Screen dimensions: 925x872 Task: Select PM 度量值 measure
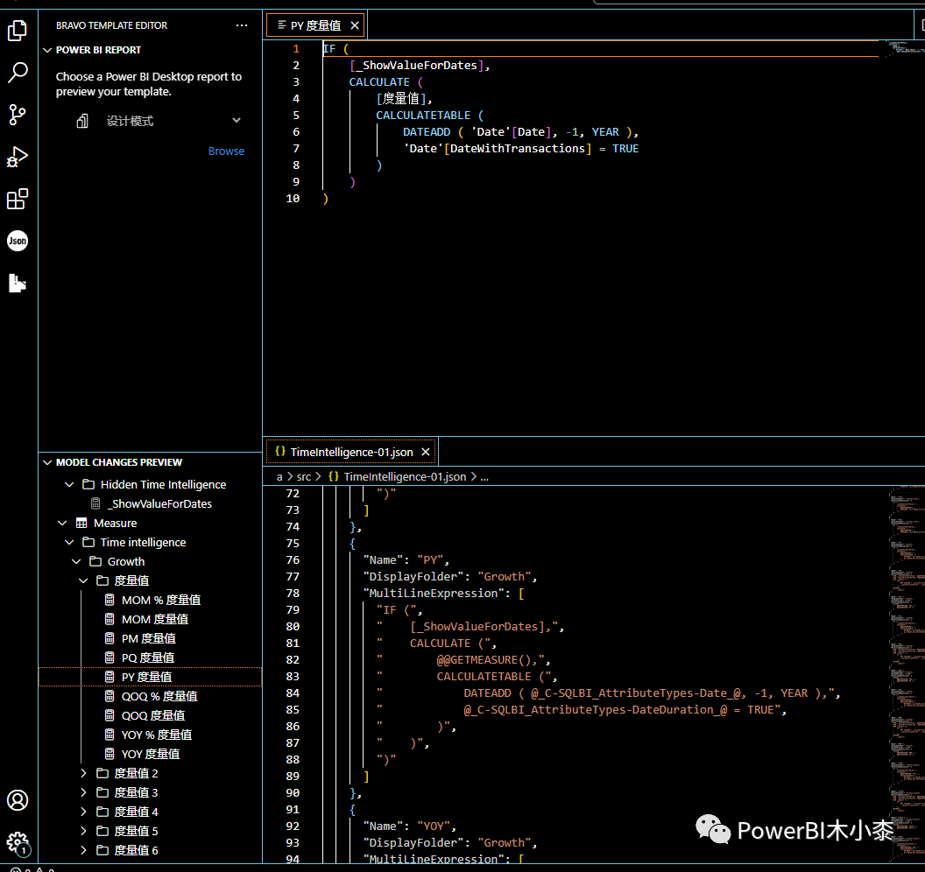[x=151, y=638]
